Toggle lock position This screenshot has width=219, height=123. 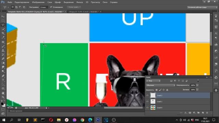click(164, 90)
